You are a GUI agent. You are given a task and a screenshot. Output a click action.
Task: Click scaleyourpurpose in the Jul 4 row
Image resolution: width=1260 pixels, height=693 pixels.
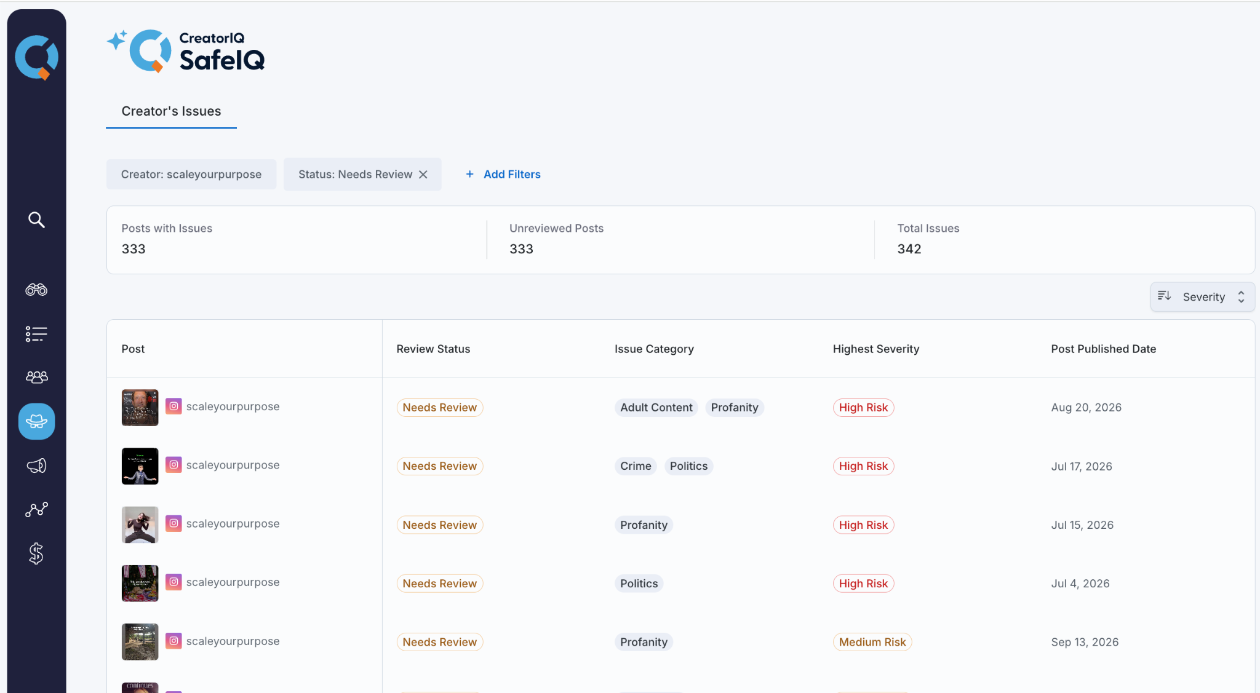coord(233,582)
